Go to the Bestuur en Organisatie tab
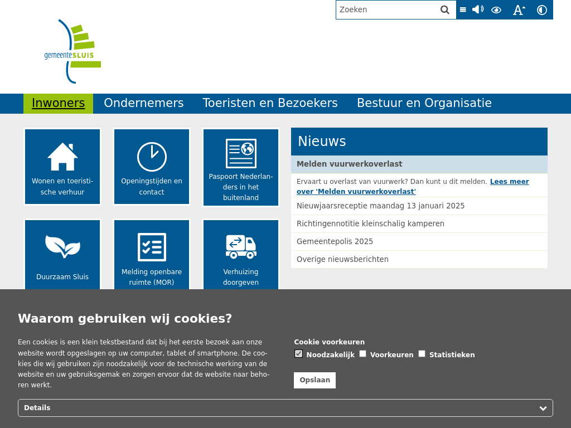This screenshot has height=428, width=571. (x=424, y=103)
